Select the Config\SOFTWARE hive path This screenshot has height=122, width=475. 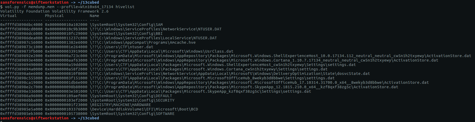[132, 114]
